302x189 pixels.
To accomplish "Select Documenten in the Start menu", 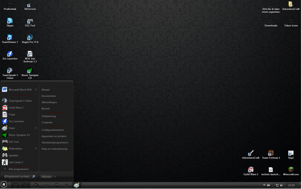I will tap(49, 96).
